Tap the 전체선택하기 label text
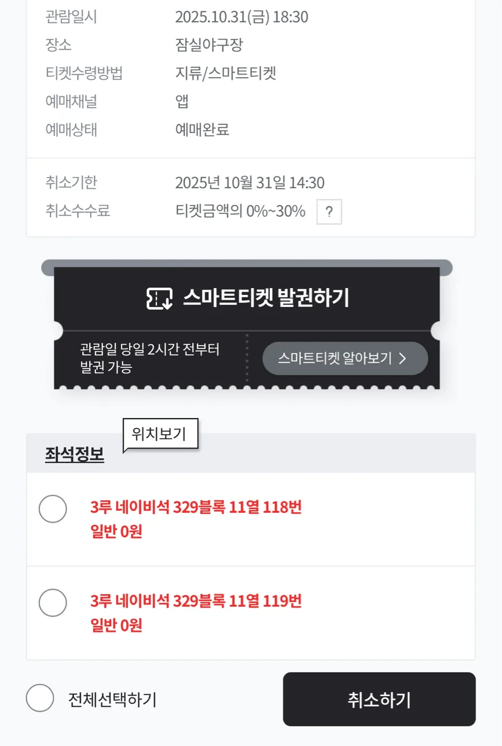 click(112, 699)
